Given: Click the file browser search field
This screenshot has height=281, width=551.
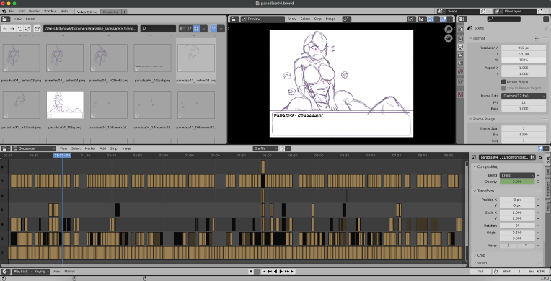Looking at the screenshot, I should click(158, 29).
